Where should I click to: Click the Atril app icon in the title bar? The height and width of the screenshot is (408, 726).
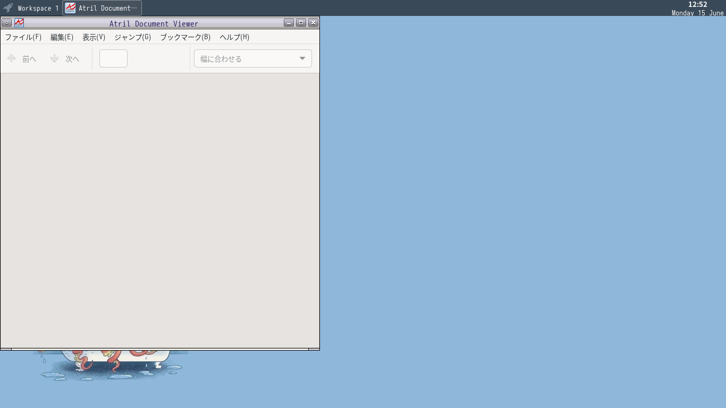19,23
